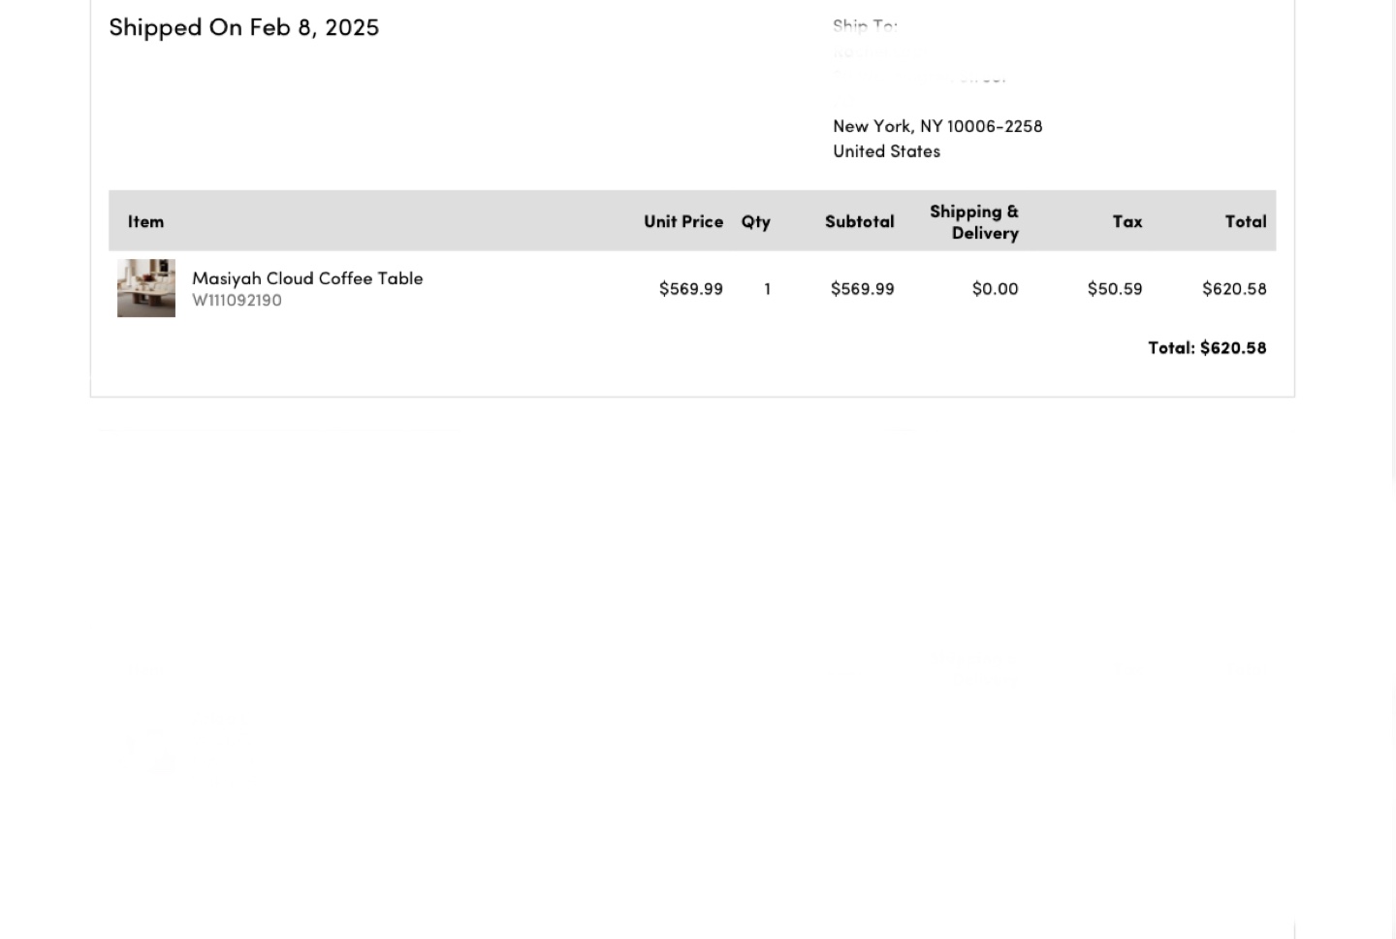Click the $50.59 tax amount

point(1115,288)
